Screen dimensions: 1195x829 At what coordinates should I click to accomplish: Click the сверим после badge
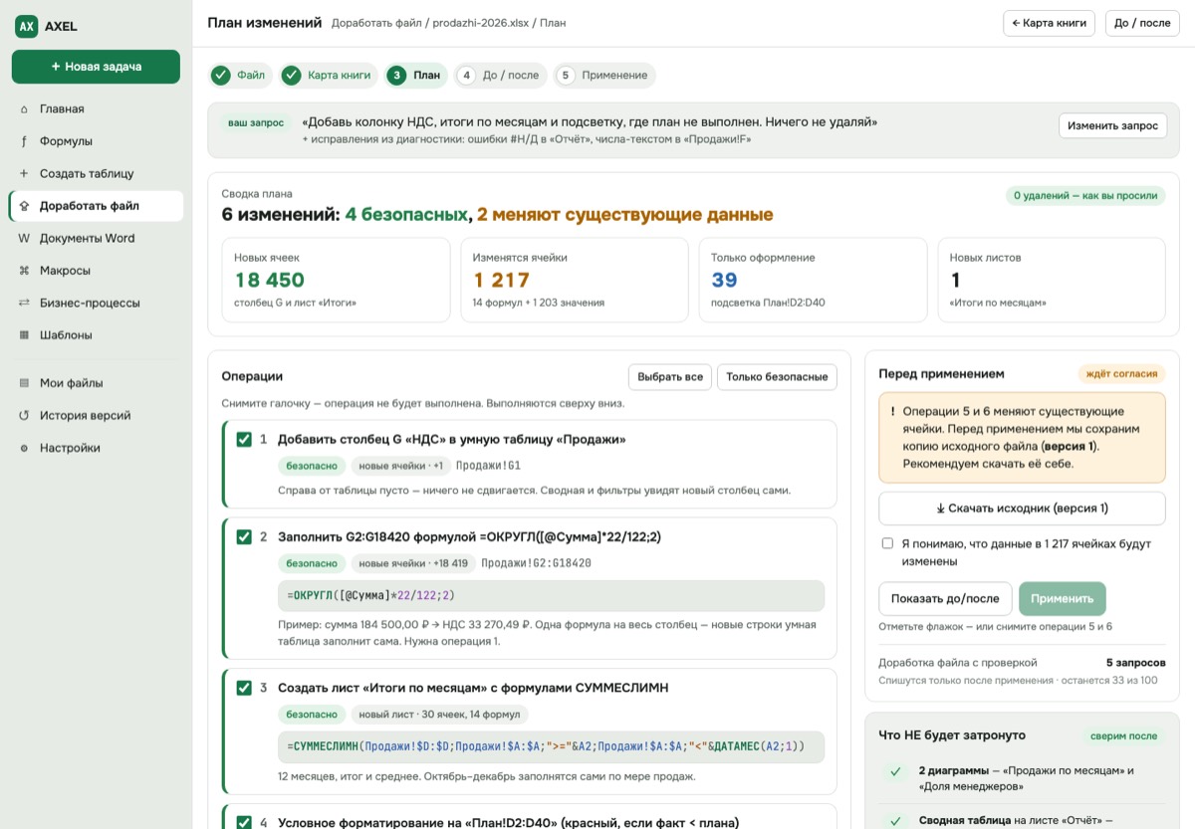click(x=1125, y=736)
